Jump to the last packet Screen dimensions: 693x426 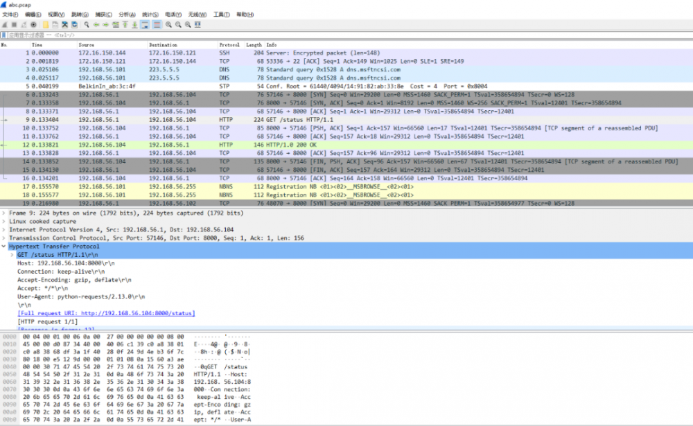click(135, 25)
